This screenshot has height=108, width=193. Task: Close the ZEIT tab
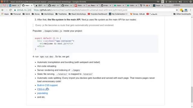(45, 5)
